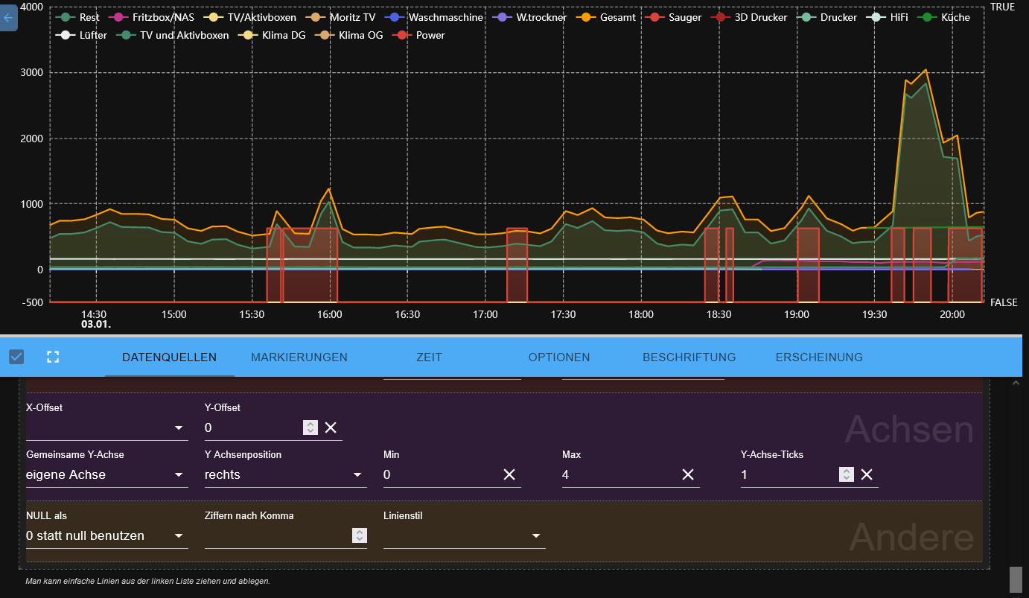Click the fullscreen icon in the tab bar

point(52,357)
